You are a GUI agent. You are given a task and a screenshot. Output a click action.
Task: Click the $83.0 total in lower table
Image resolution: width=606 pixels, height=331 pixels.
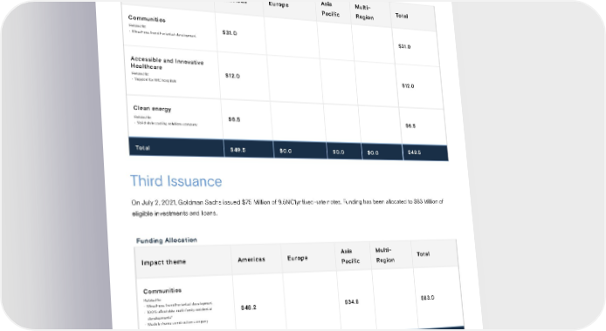click(428, 298)
